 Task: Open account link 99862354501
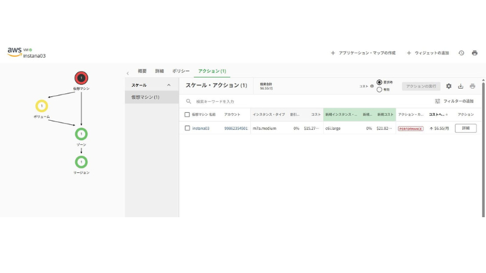click(x=236, y=128)
